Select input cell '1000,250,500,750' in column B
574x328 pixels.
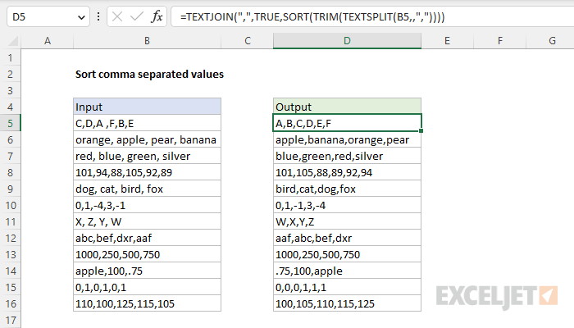pos(147,254)
